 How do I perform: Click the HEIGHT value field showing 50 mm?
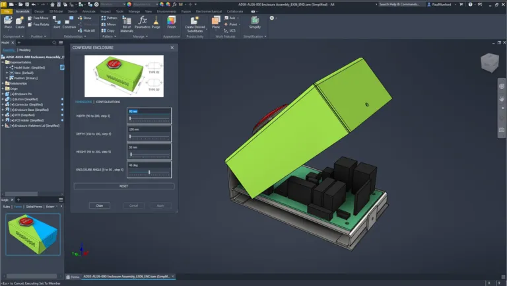pyautogui.click(x=149, y=147)
